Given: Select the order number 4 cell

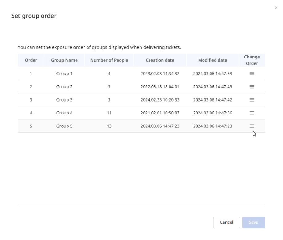Looking at the screenshot, I should tap(31, 113).
